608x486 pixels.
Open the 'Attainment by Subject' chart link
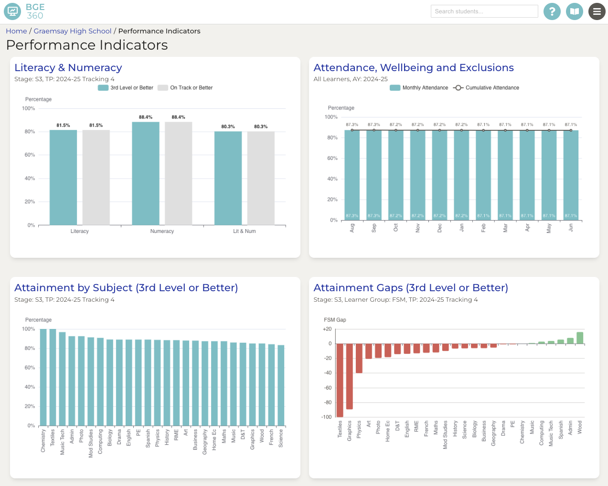pyautogui.click(x=126, y=287)
